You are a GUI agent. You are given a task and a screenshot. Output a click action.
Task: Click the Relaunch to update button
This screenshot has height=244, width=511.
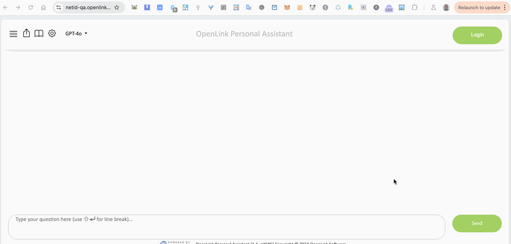tap(479, 7)
